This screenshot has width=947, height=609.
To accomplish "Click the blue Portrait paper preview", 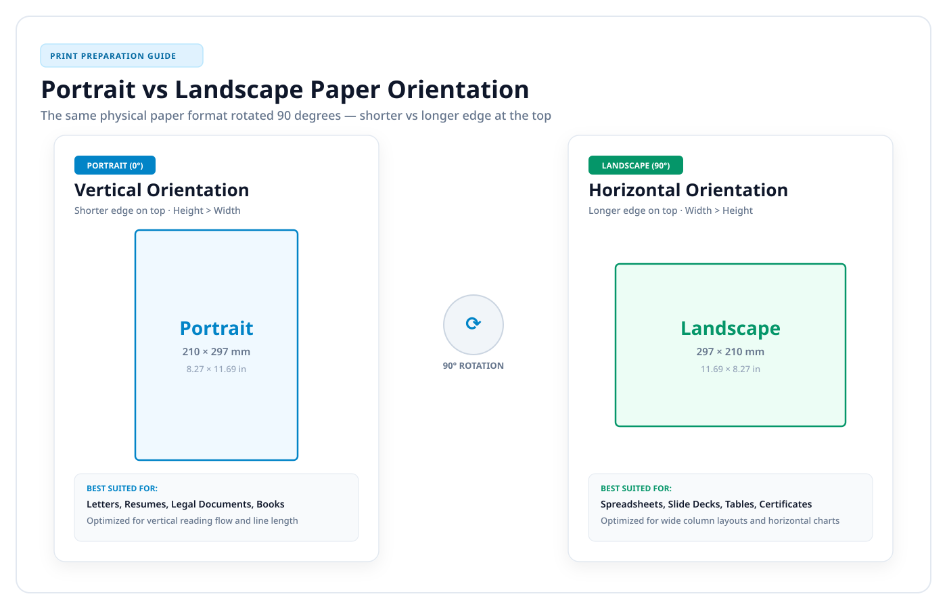I will (x=216, y=345).
